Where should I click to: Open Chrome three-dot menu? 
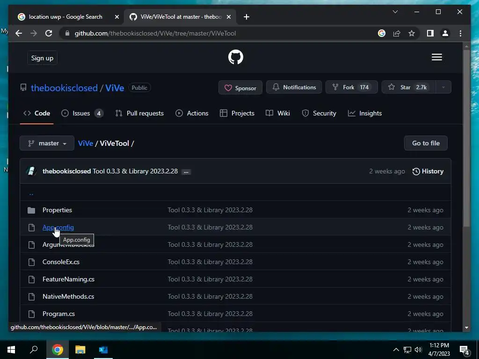click(x=460, y=33)
